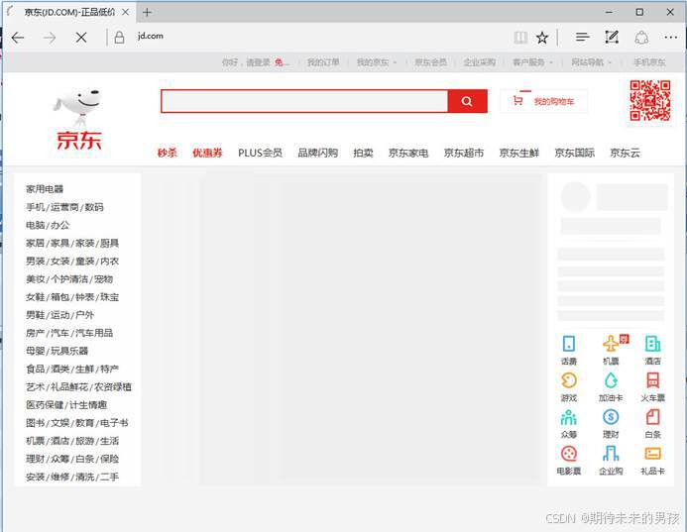The height and width of the screenshot is (532, 687).
Task: Click the web note pen icon
Action: coord(612,38)
